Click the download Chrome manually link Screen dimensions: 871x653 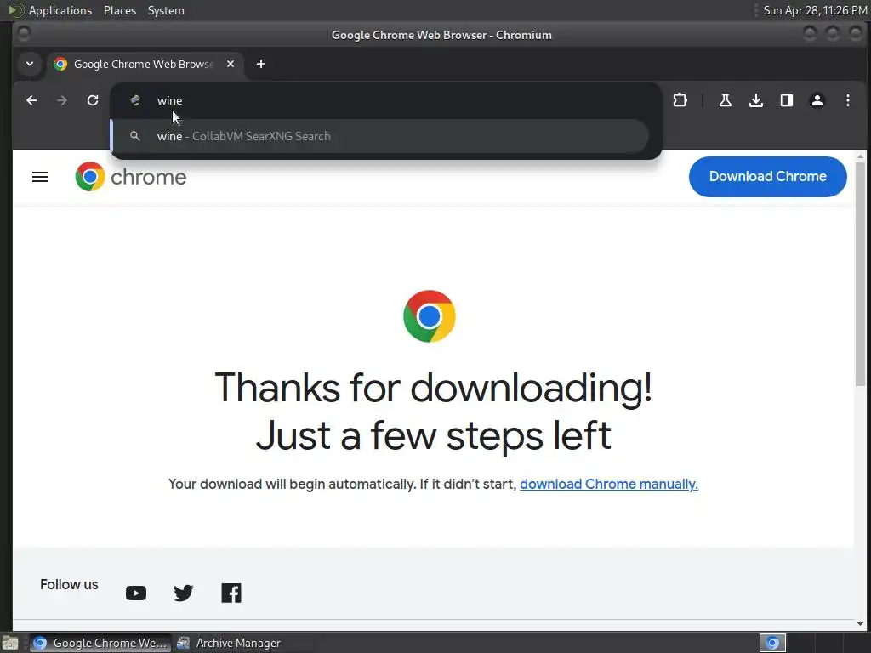(x=609, y=484)
